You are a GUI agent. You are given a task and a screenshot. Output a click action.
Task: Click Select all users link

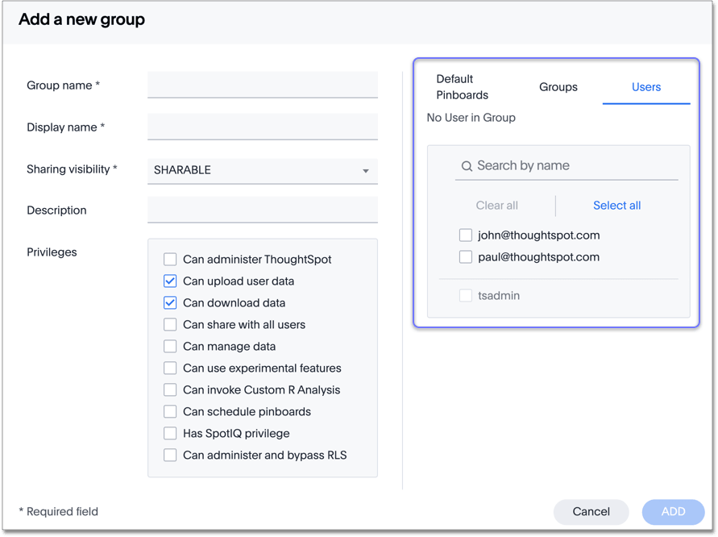pos(616,206)
